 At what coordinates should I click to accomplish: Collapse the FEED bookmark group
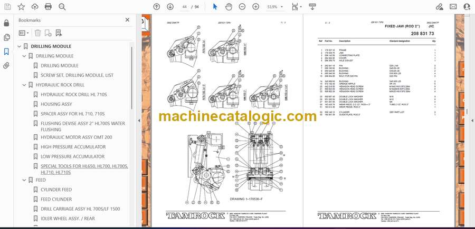[24, 180]
